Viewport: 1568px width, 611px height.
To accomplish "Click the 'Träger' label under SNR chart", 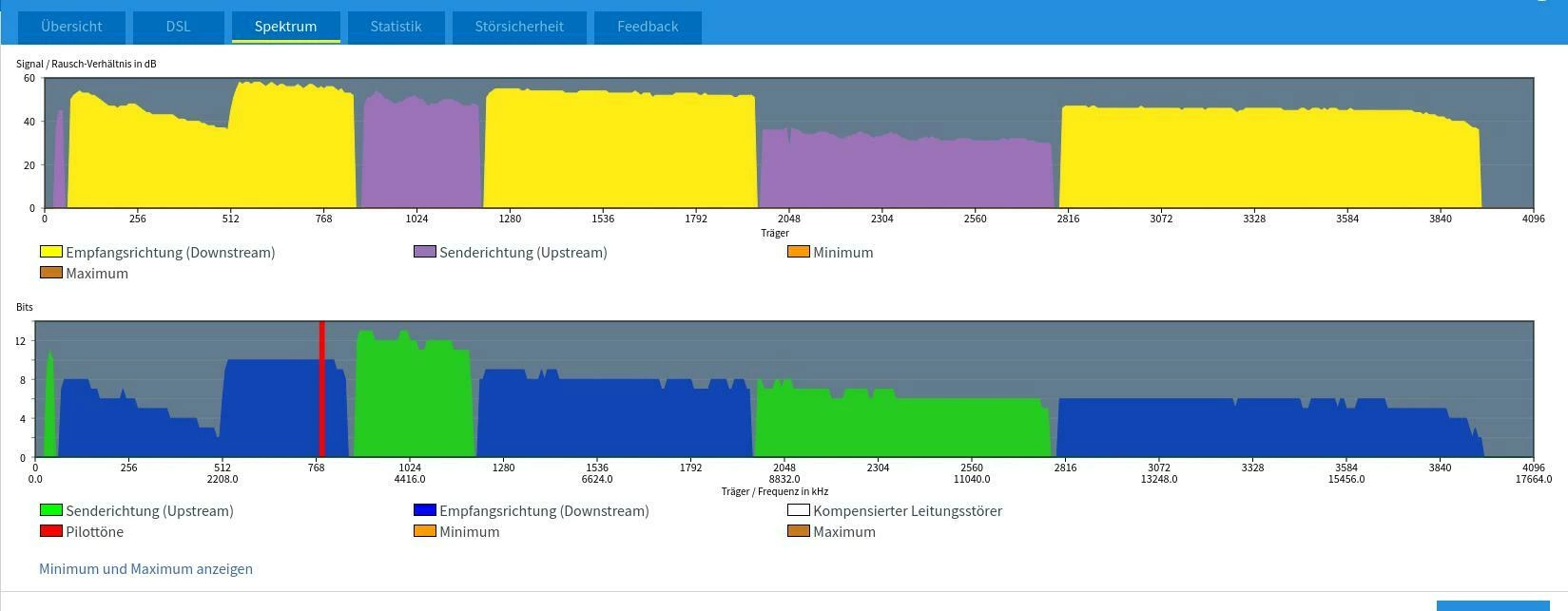I will (x=775, y=233).
